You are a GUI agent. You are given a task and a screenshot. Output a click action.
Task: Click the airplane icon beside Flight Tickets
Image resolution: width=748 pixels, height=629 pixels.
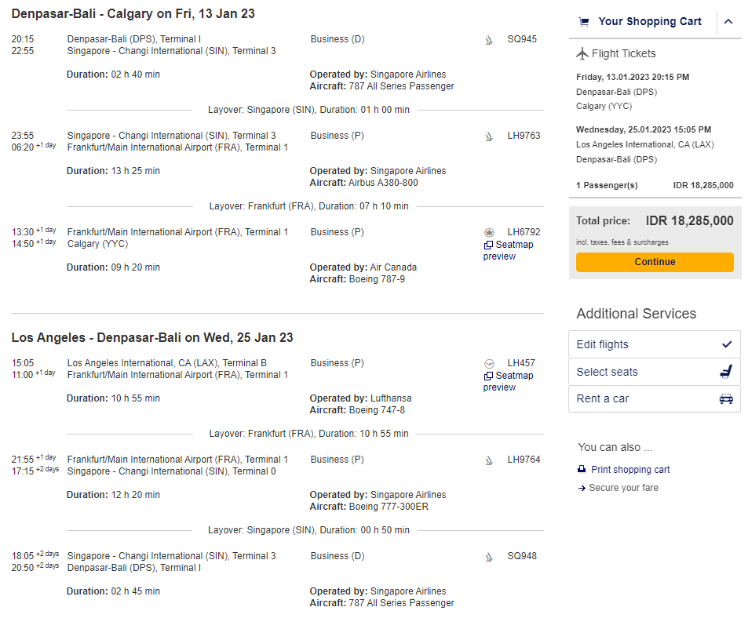point(582,54)
